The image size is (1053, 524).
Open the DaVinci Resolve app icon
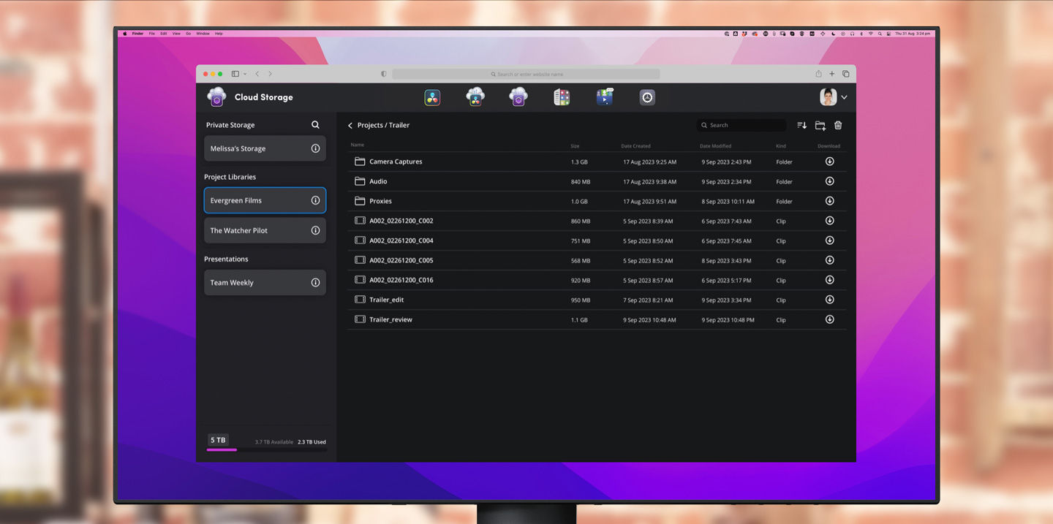pos(432,96)
